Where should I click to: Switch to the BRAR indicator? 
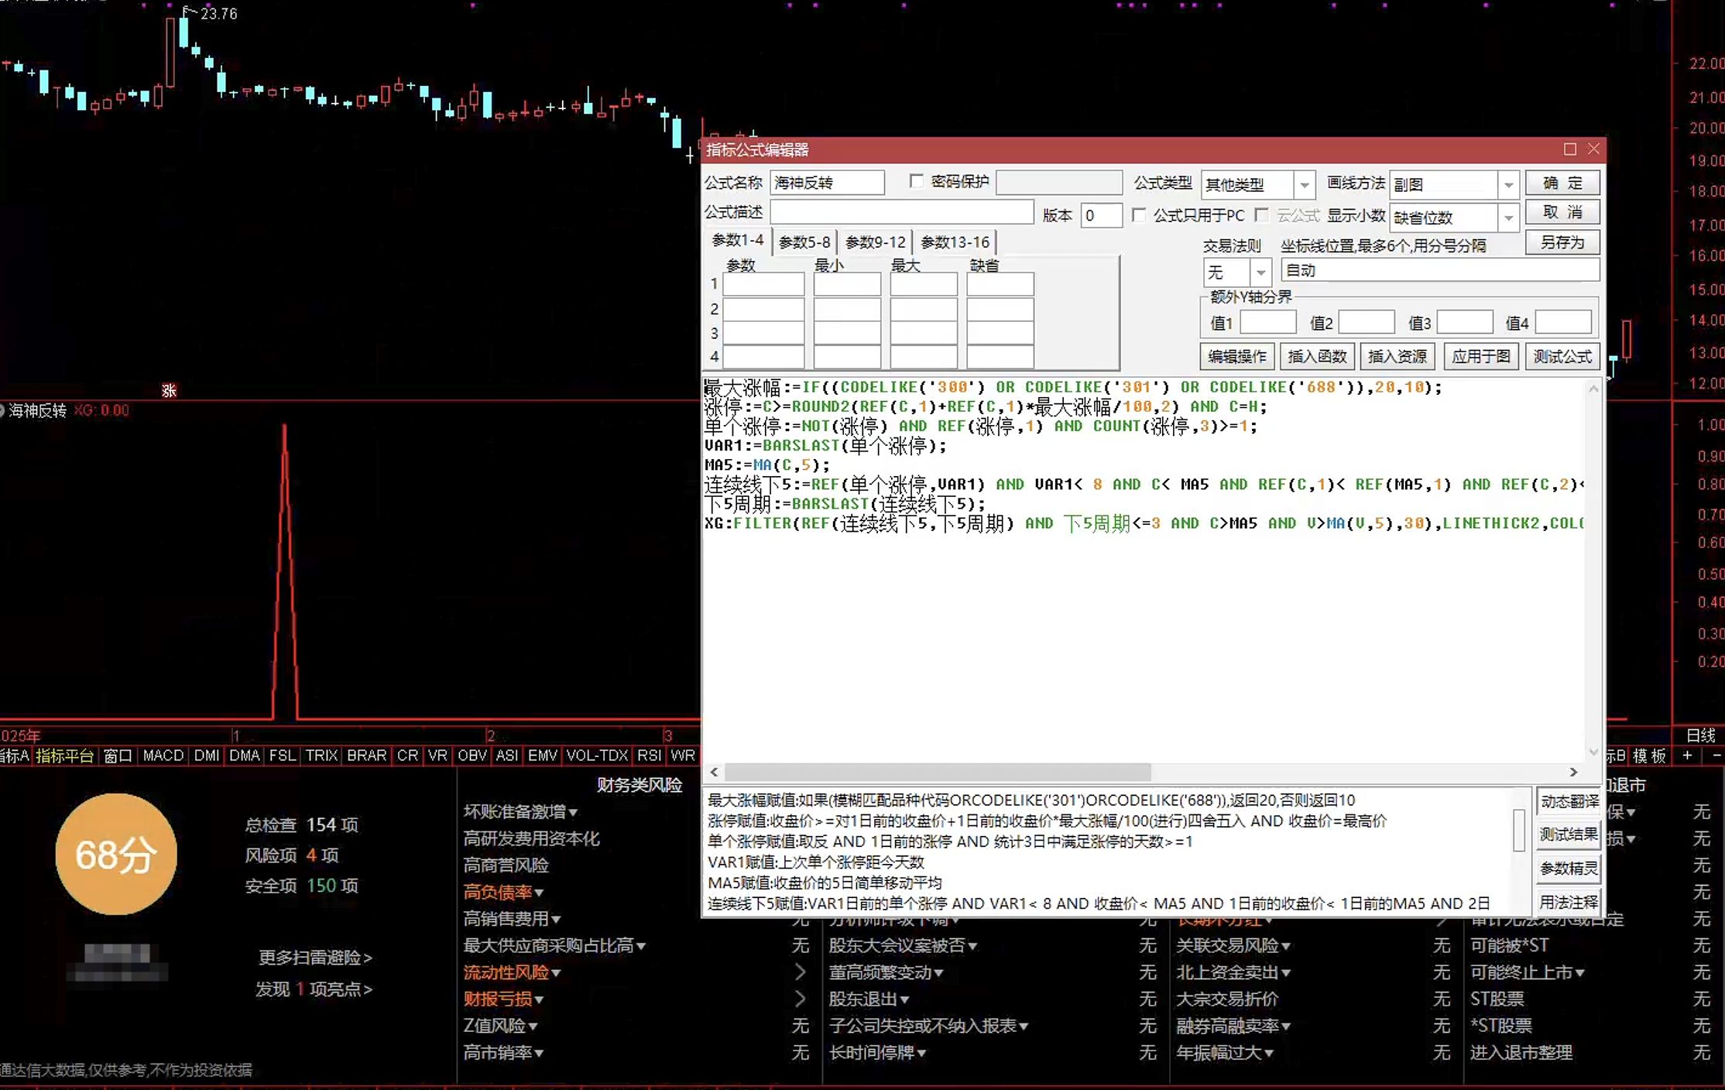[x=366, y=756]
